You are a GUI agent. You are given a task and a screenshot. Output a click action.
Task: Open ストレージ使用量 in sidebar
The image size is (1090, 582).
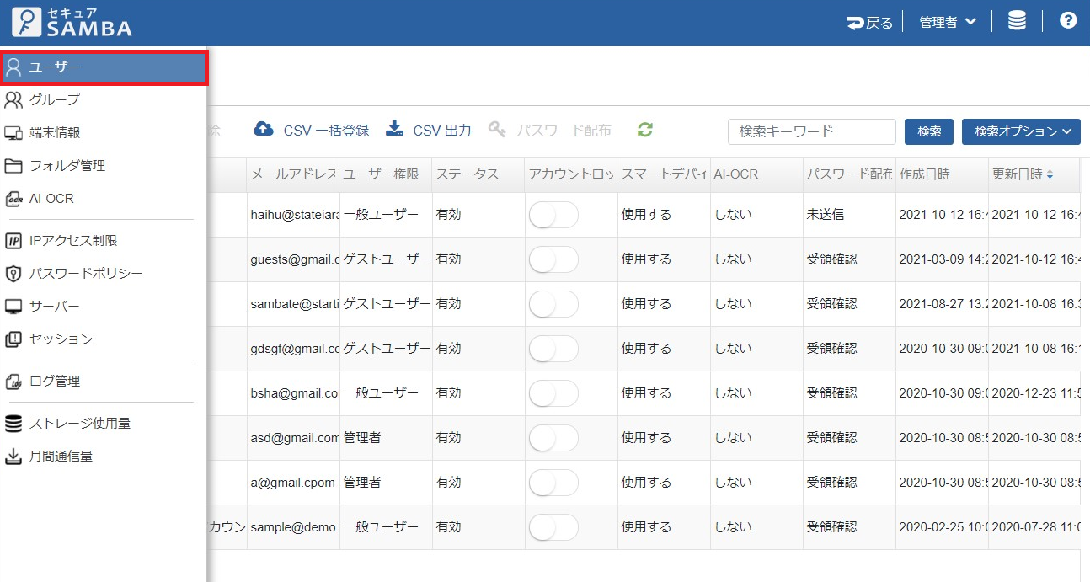pyautogui.click(x=79, y=424)
